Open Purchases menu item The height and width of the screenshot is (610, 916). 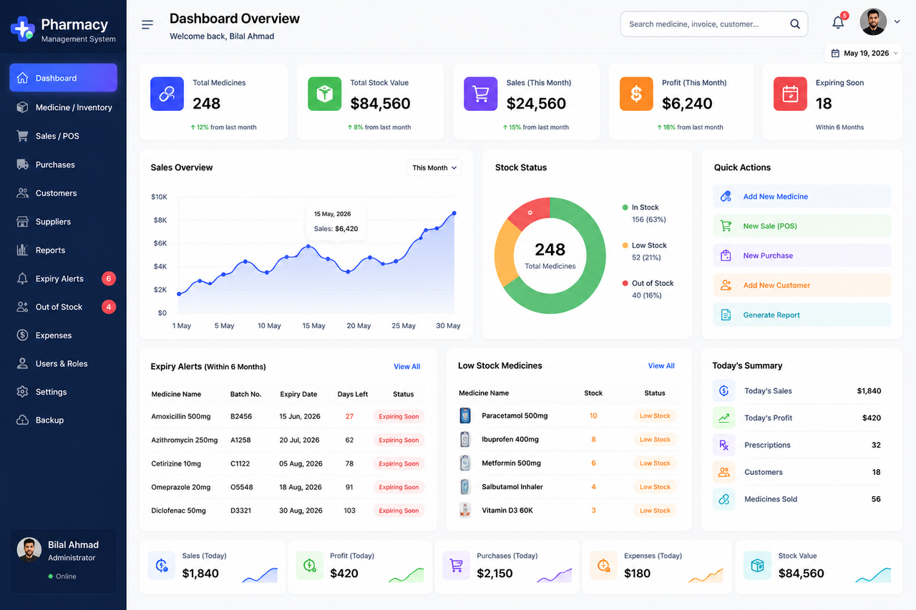pos(63,164)
